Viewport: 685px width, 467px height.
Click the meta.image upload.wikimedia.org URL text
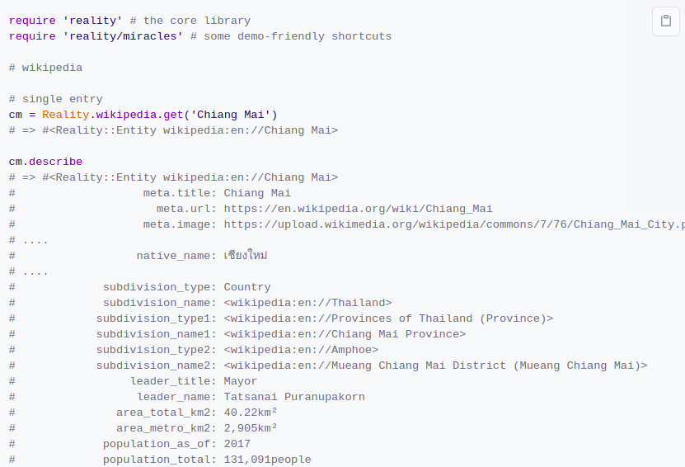[x=453, y=224]
